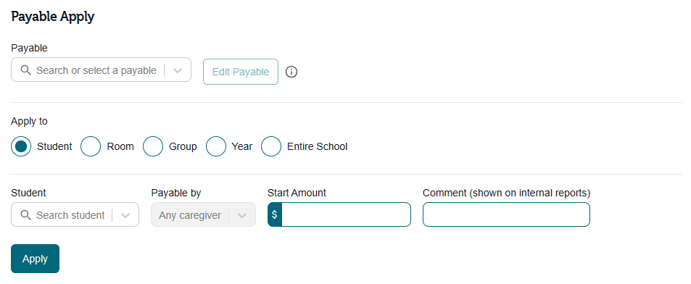This screenshot has width=691, height=284.
Task: Click the Search student text box
Action: click(75, 214)
